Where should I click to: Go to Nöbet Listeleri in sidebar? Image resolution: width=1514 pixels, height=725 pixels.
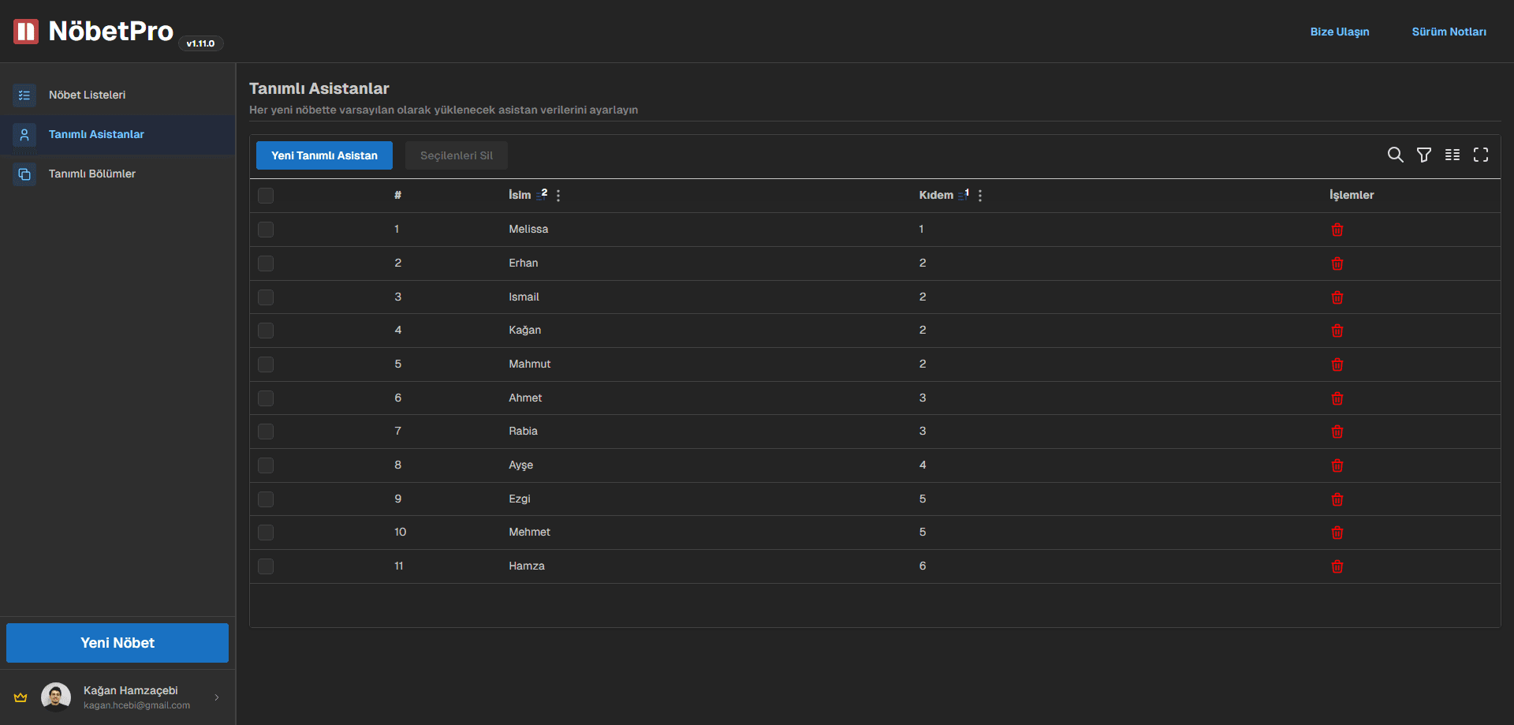(87, 95)
